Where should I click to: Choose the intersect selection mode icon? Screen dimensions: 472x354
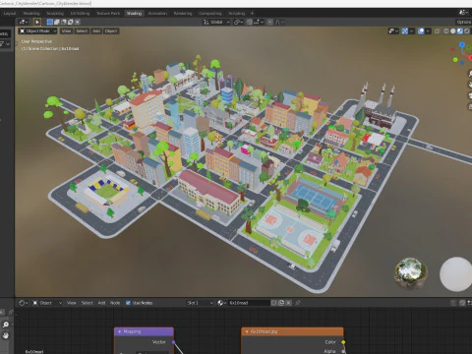[78, 22]
